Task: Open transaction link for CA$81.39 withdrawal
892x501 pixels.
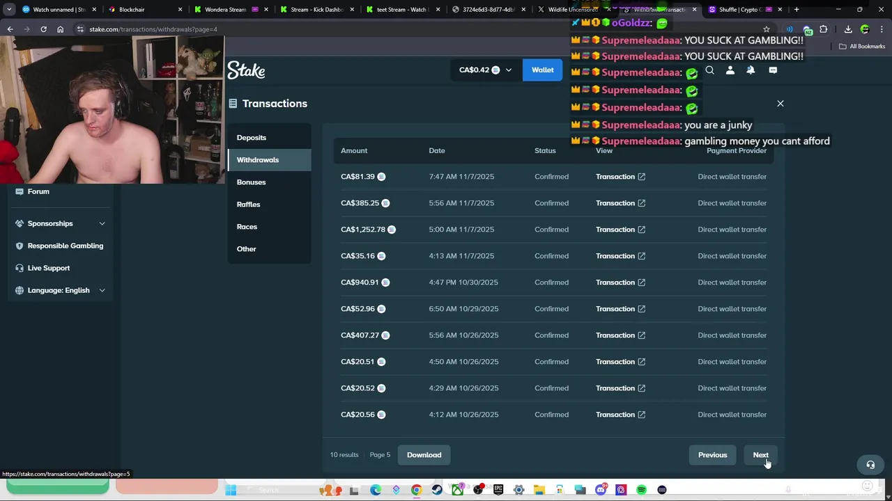Action: 620,177
